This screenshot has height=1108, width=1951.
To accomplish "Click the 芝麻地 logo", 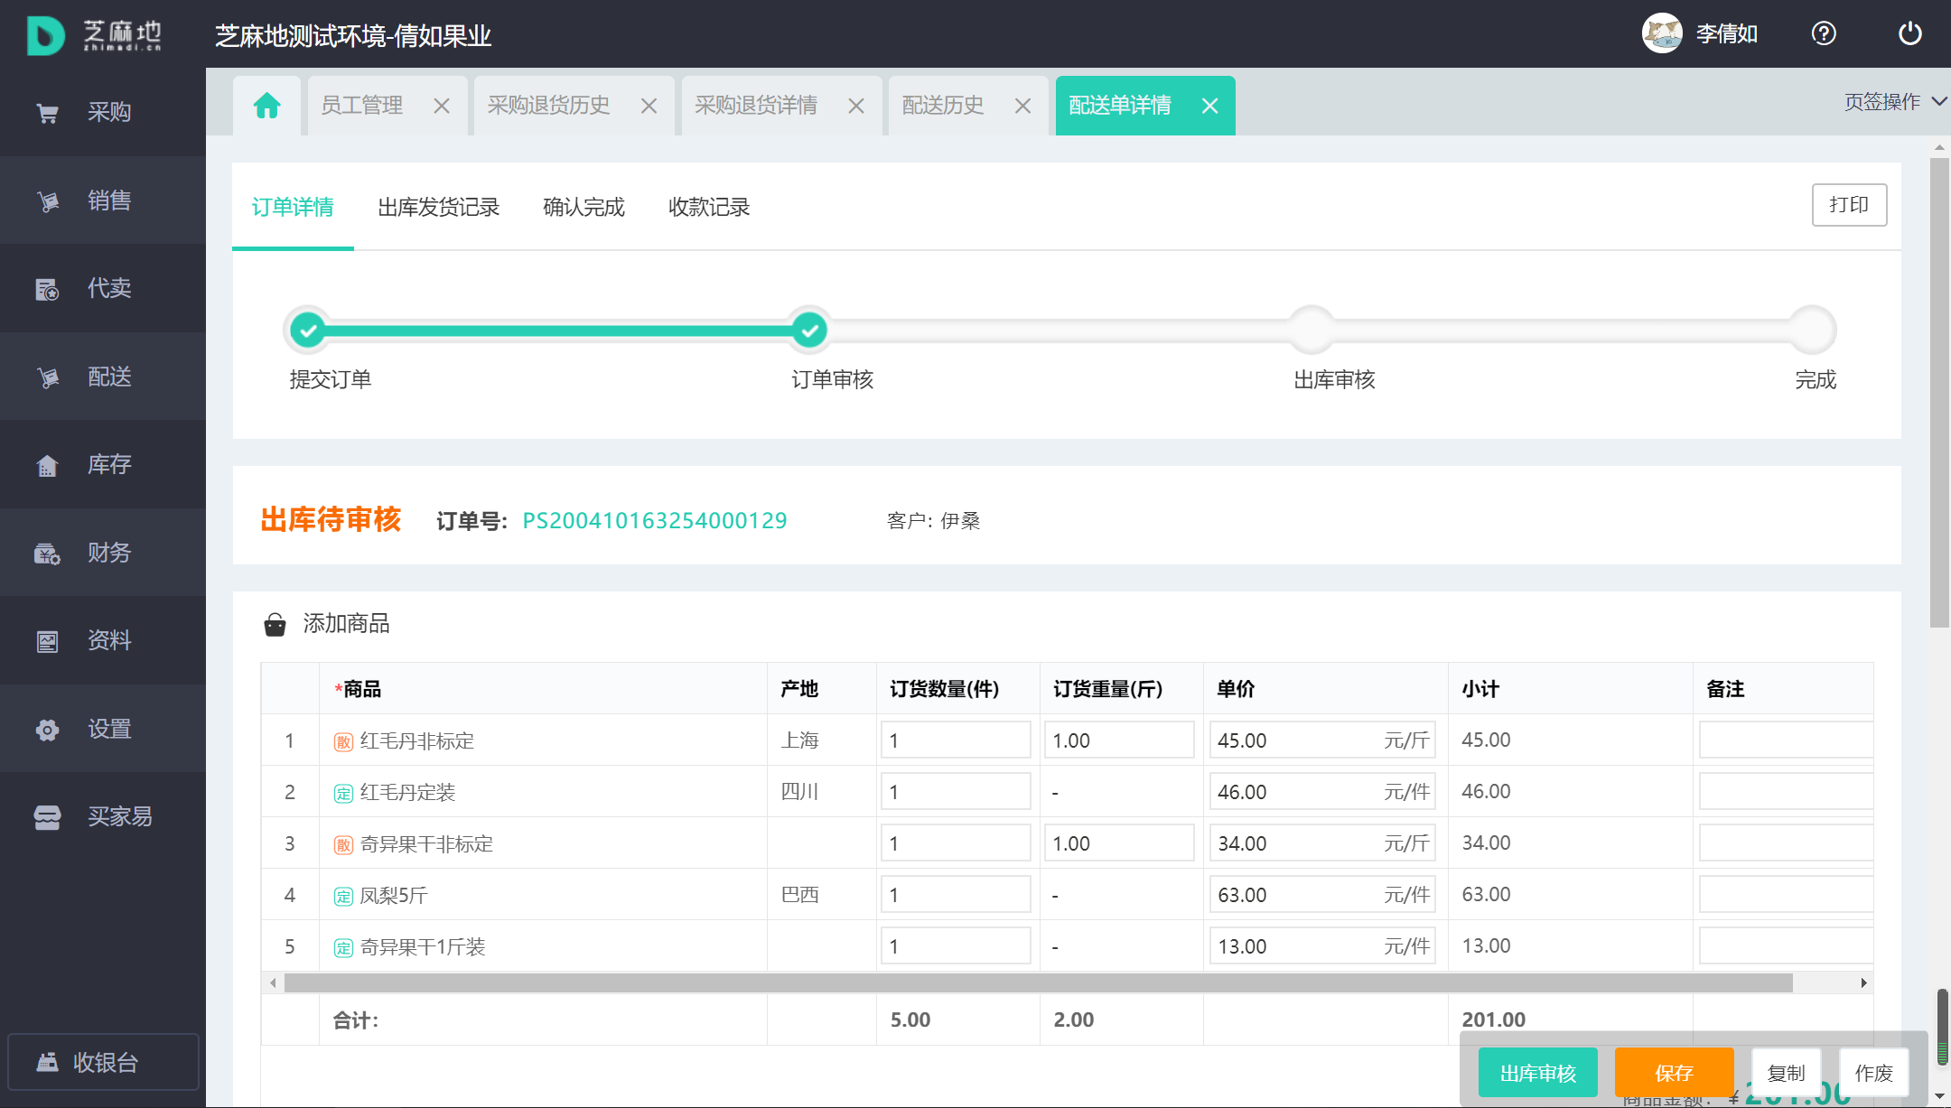I will pyautogui.click(x=94, y=35).
